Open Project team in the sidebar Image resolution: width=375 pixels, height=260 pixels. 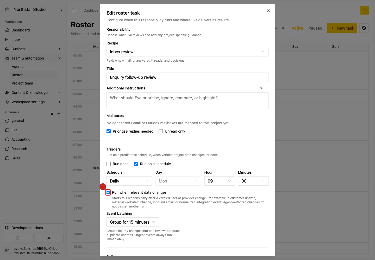[x=22, y=83]
